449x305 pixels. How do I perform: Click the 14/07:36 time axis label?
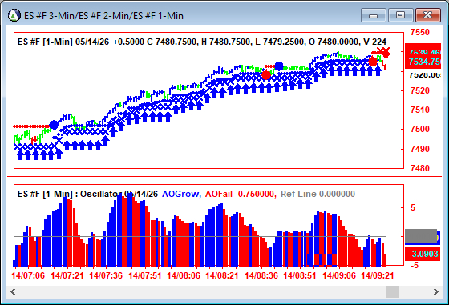(x=106, y=275)
